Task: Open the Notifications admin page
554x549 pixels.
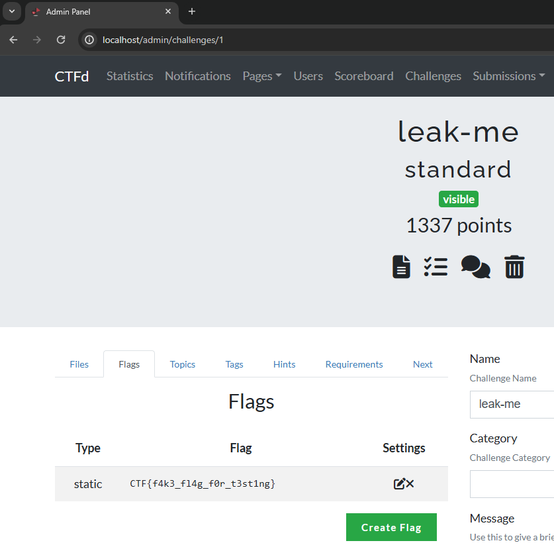Action: coord(197,76)
